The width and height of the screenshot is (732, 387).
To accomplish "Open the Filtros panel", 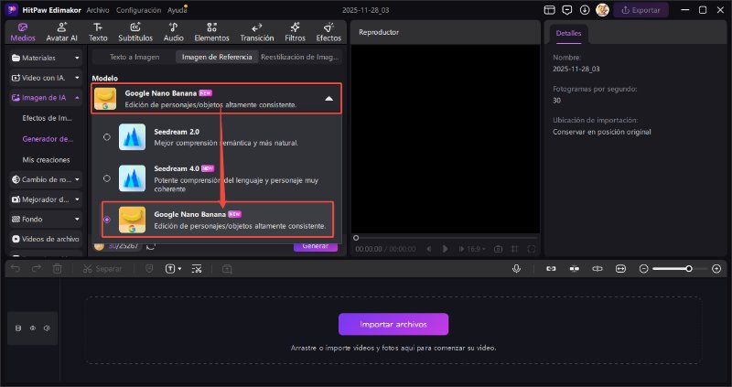I will [x=295, y=32].
